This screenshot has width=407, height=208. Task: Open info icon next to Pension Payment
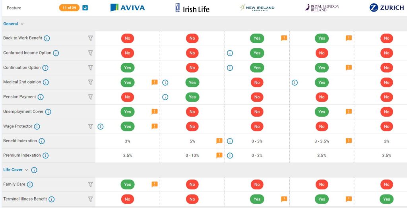coord(41,97)
